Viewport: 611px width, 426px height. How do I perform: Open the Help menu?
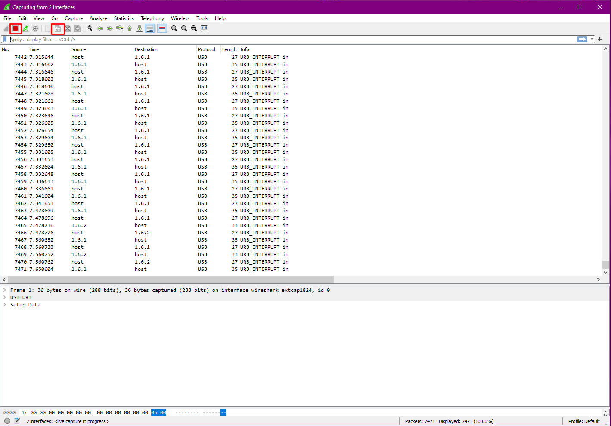[x=220, y=18]
